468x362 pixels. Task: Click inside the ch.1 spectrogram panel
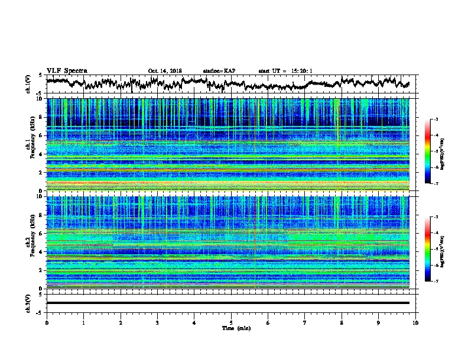(x=228, y=144)
